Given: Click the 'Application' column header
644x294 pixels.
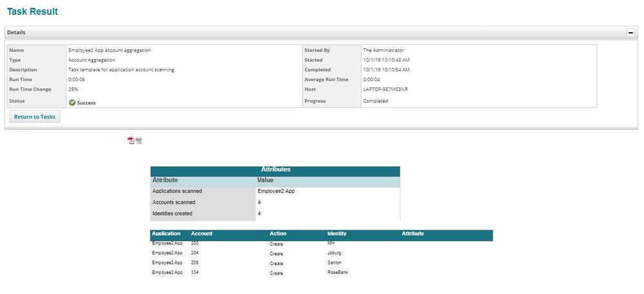Looking at the screenshot, I should click(166, 234).
